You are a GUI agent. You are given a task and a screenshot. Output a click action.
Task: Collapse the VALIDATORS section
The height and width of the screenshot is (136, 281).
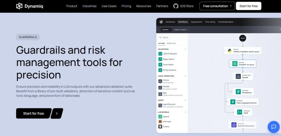coord(185,49)
